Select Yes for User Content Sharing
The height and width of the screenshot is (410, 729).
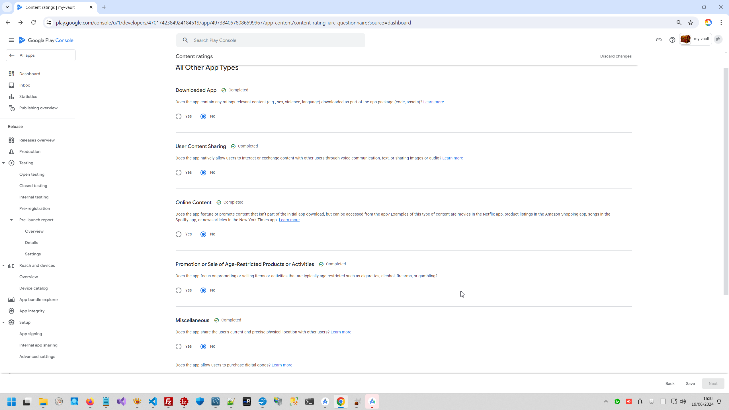pos(179,173)
